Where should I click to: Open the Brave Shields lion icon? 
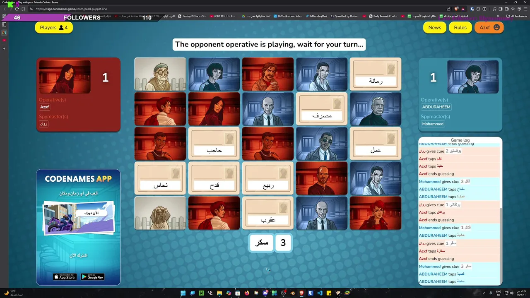point(457,9)
